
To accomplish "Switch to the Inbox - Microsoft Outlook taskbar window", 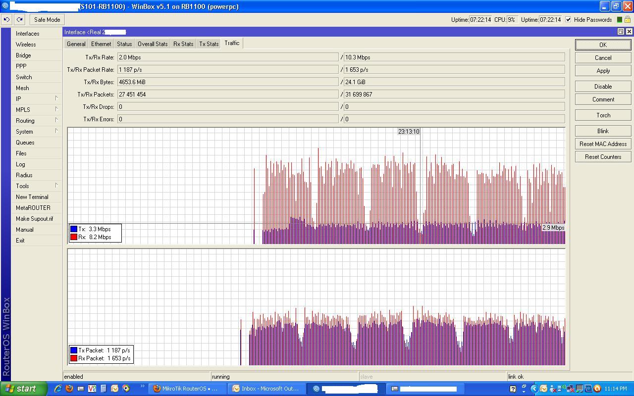I will pyautogui.click(x=266, y=389).
